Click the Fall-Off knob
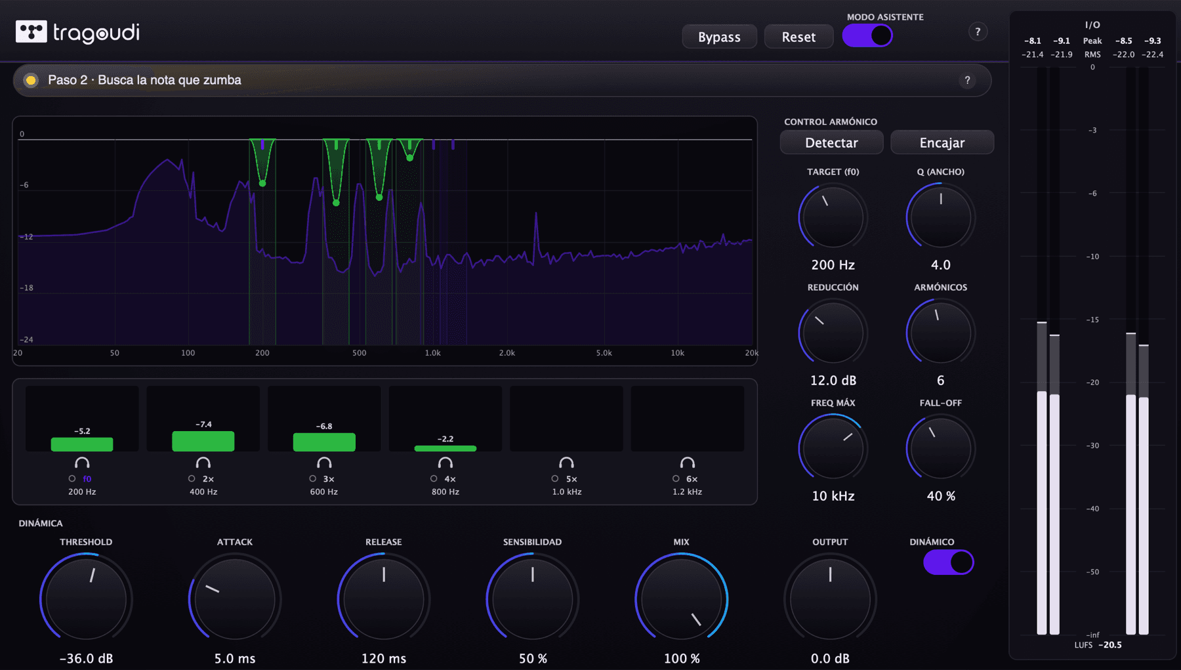1181x670 pixels. pyautogui.click(x=941, y=448)
